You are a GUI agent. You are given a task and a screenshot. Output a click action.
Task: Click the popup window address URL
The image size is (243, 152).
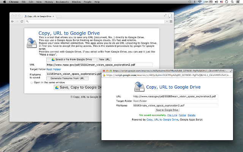pyautogui.click(x=169, y=75)
